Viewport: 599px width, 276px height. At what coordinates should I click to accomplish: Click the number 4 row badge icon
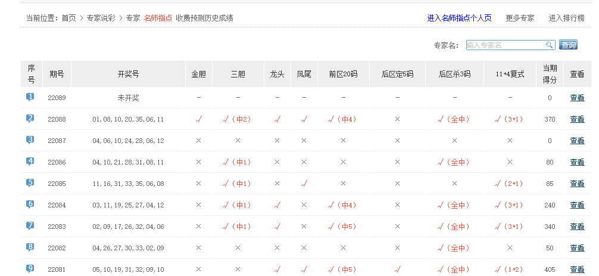[30, 162]
